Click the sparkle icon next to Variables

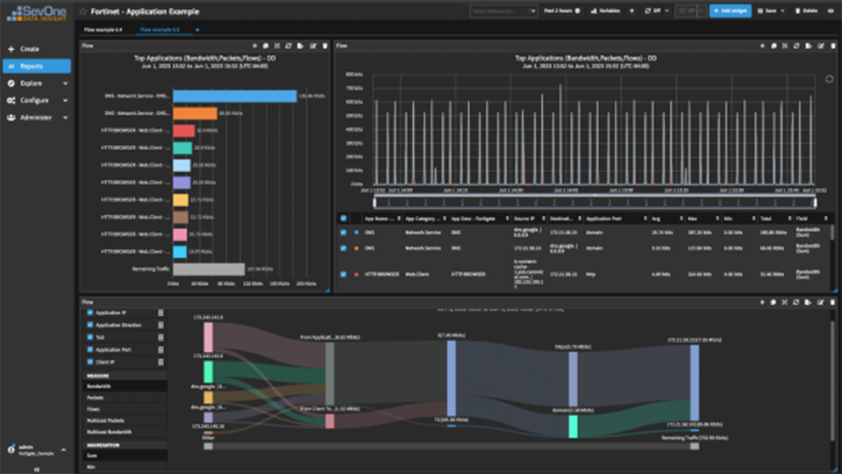pos(631,11)
